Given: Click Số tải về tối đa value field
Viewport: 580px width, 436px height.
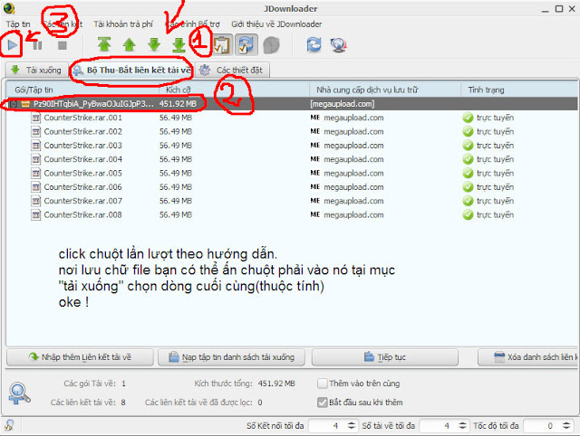Looking at the screenshot, I should coord(439,426).
